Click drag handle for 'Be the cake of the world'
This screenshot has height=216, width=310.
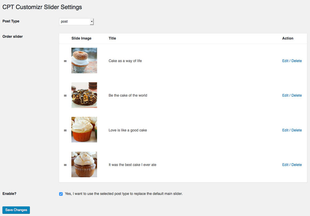[65, 96]
